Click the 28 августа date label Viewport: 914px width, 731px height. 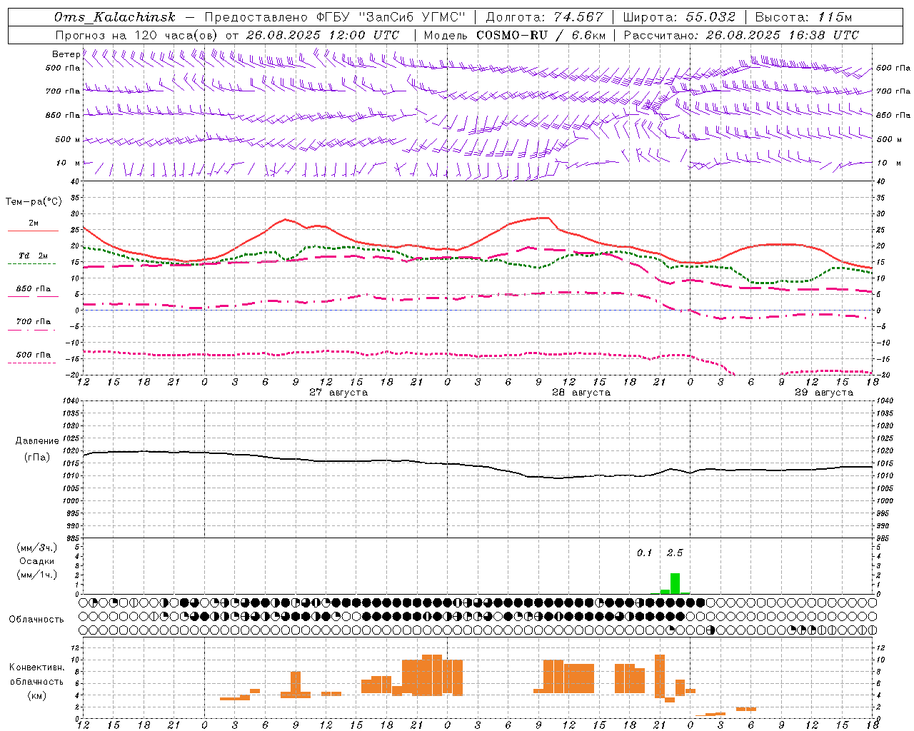(581, 393)
